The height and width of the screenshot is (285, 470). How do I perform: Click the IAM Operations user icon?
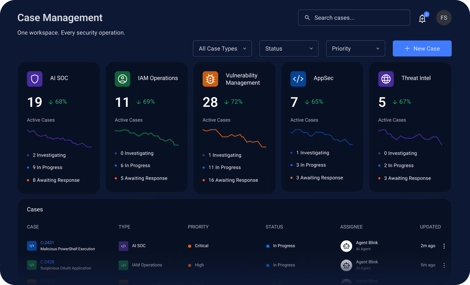pos(123,79)
